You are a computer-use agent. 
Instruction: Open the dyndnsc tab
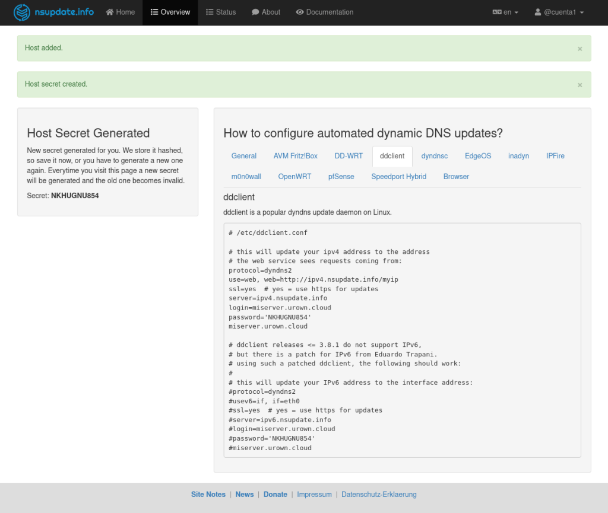(435, 156)
